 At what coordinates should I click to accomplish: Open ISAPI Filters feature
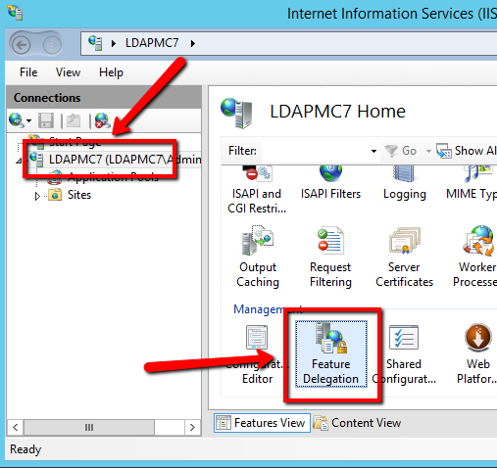tap(330, 183)
